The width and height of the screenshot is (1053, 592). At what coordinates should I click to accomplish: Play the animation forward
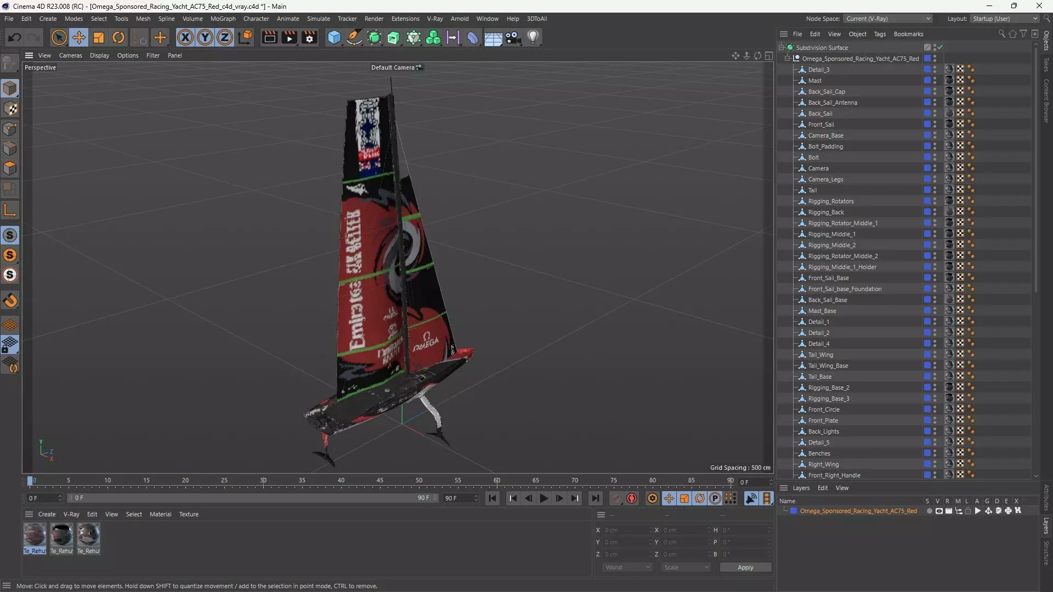[544, 498]
